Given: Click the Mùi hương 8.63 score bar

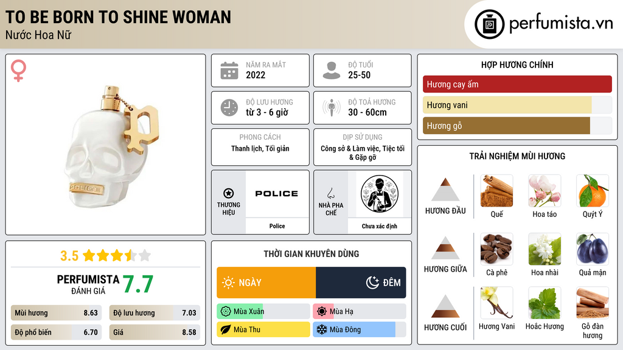Looking at the screenshot, I should coord(57,313).
